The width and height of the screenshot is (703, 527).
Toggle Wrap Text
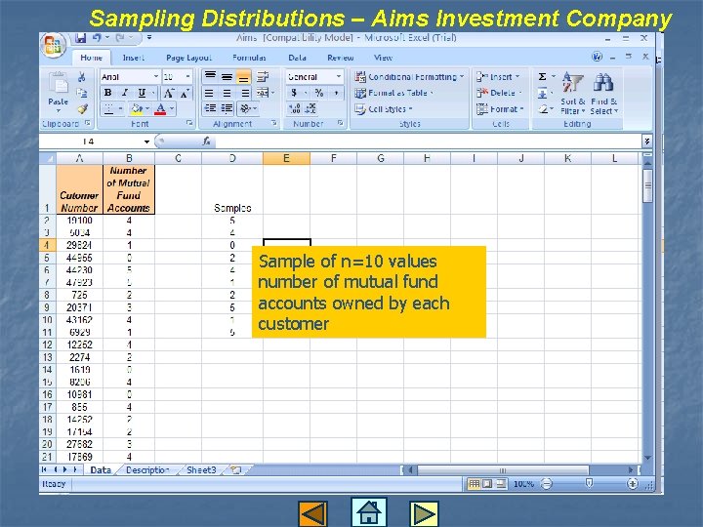click(263, 77)
